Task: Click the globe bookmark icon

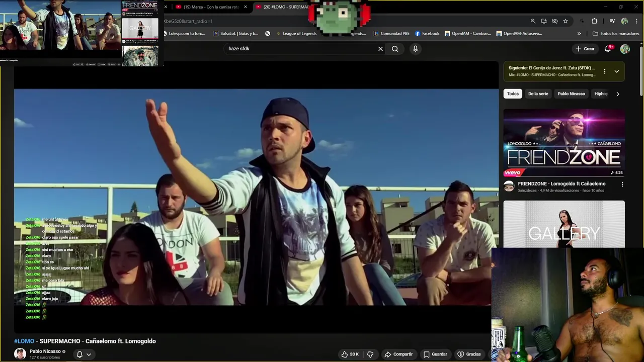Action: (268, 34)
